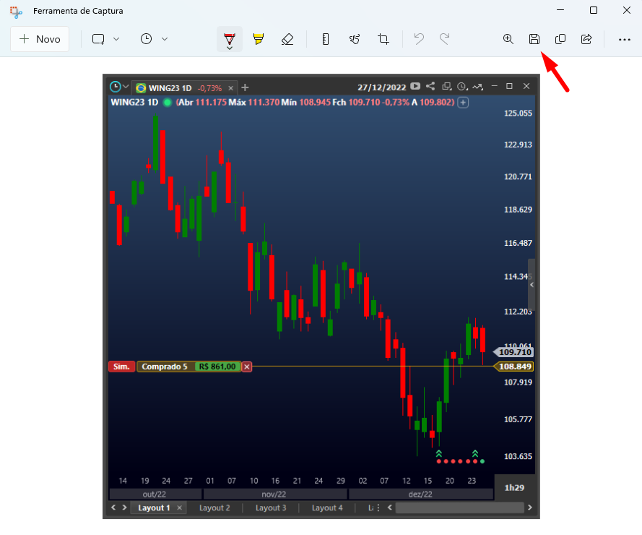Click the date 27/12/2022 in chart header
642x535 pixels.
coord(381,87)
